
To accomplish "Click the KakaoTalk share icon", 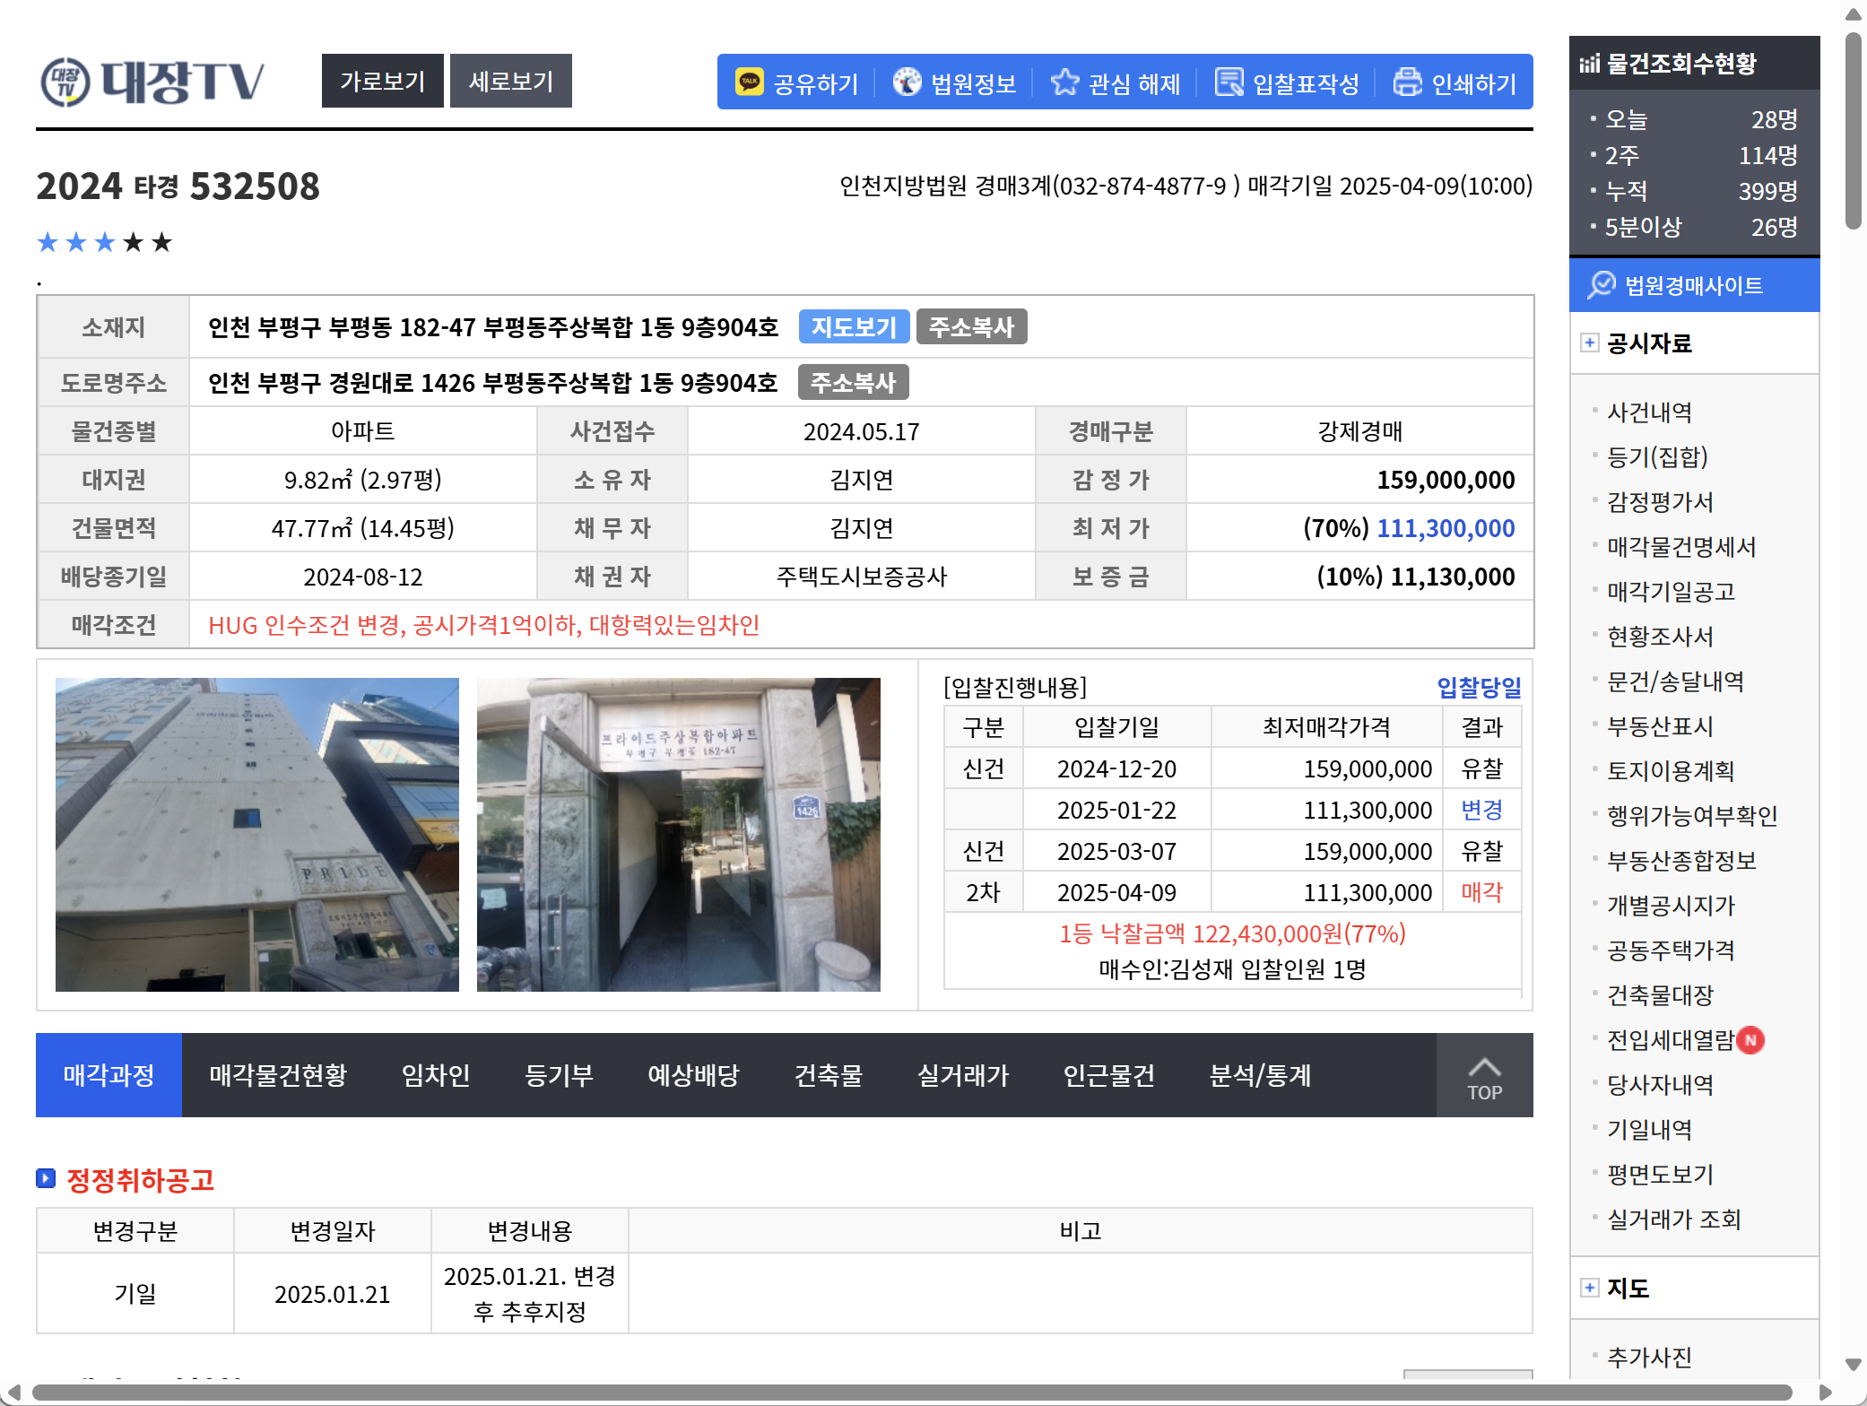I will coord(749,82).
